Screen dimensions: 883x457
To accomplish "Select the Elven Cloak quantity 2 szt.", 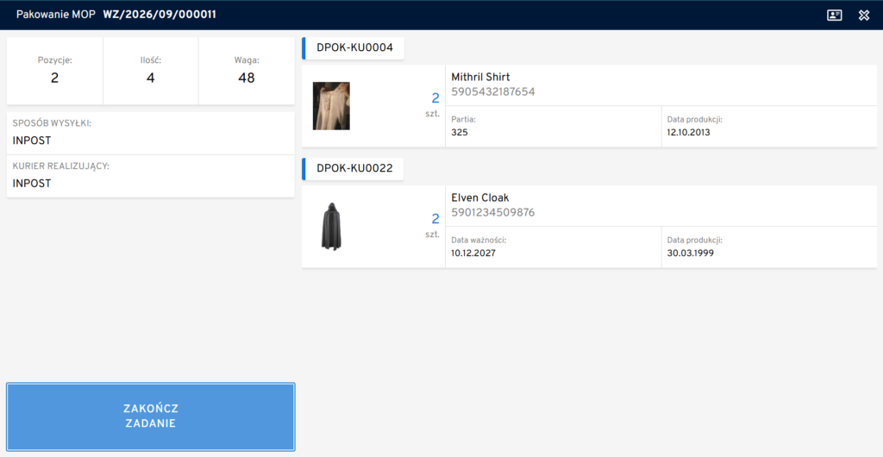I will pyautogui.click(x=433, y=226).
